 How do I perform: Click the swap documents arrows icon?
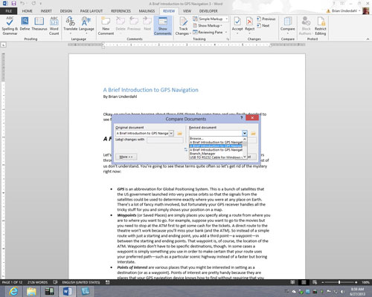click(x=186, y=149)
